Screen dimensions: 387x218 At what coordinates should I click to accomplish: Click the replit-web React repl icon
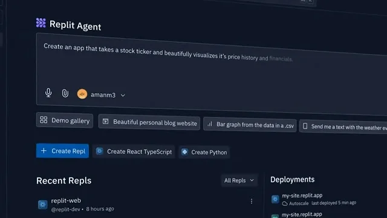pyautogui.click(x=43, y=205)
